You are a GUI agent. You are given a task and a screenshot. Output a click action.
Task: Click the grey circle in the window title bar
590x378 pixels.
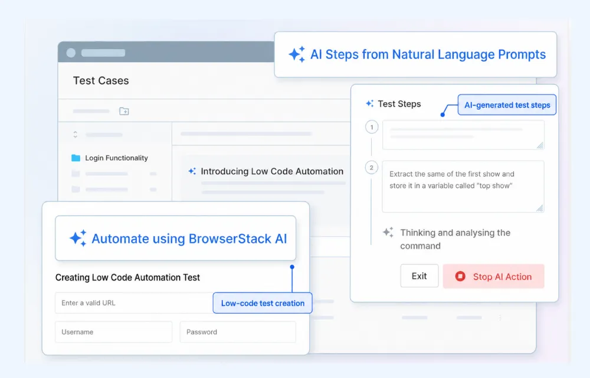pyautogui.click(x=71, y=53)
